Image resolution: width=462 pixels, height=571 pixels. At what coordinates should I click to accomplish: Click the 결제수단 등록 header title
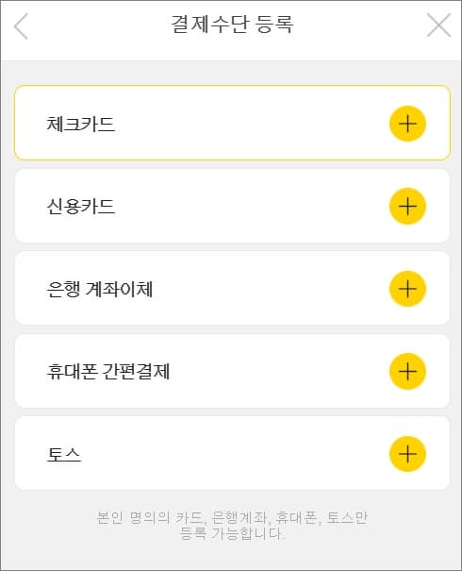[232, 25]
